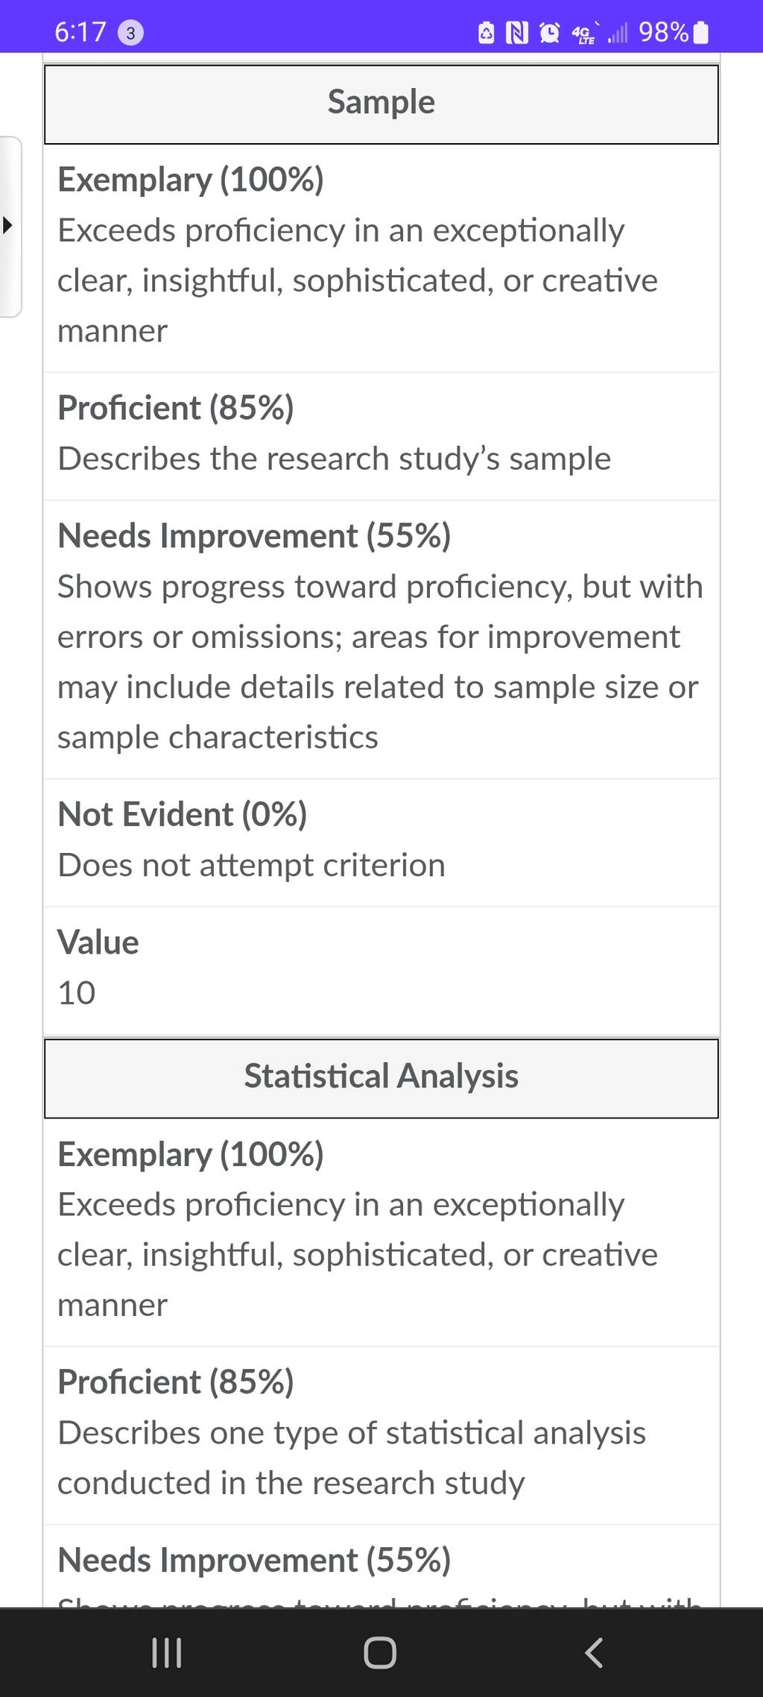Select Proficient (85%) under Sample
Screen dimensions: 763x1697
381,435
